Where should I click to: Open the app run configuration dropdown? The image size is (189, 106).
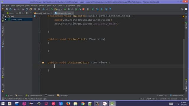pyautogui.click(x=58, y=9)
